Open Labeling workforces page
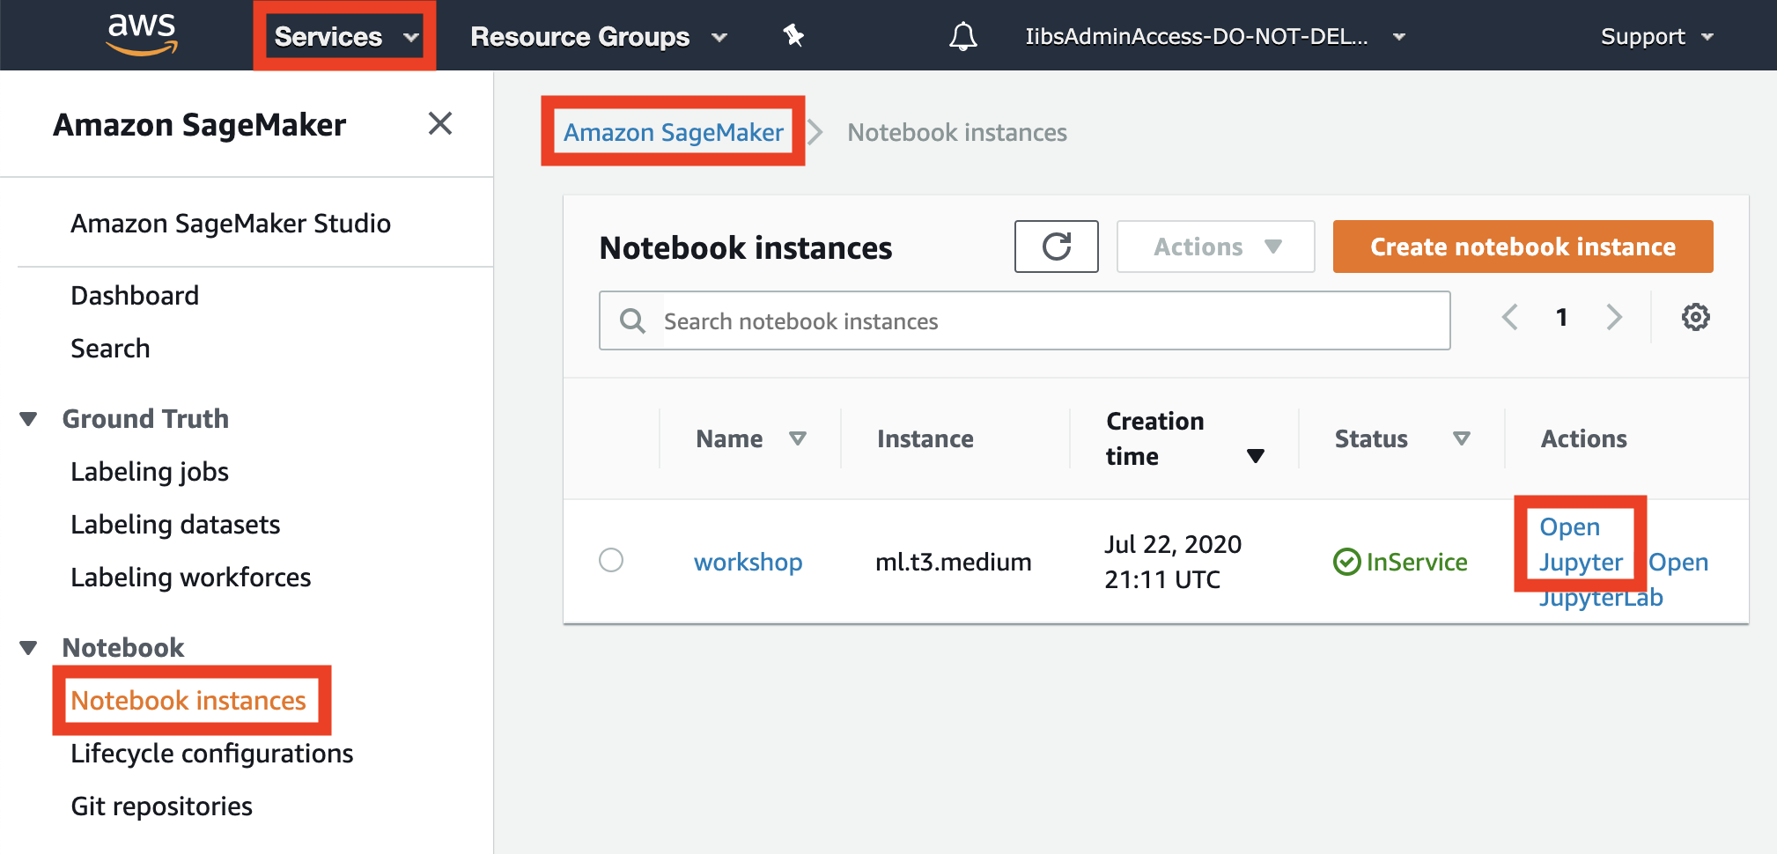Viewport: 1777px width, 854px height. [191, 578]
